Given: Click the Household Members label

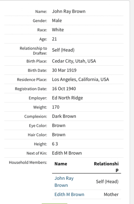Looking at the screenshot, I should pyautogui.click(x=28, y=162).
